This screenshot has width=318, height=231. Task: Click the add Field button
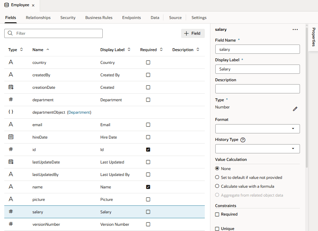(193, 33)
